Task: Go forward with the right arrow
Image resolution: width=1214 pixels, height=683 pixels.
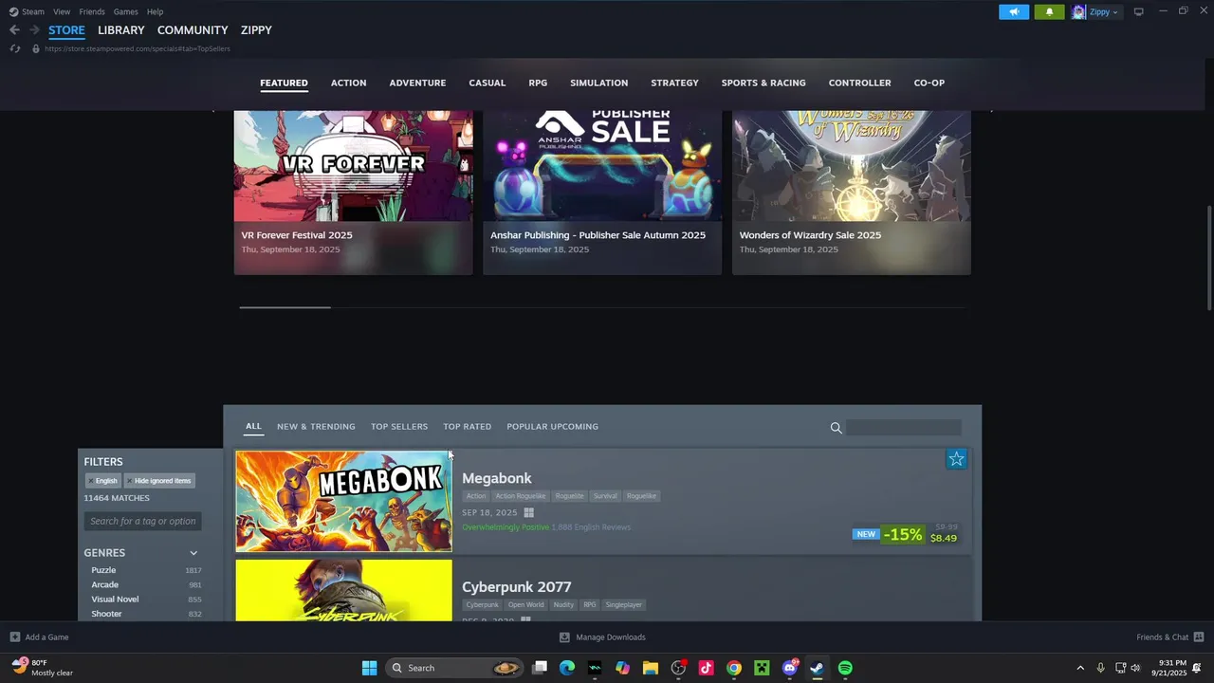Action: click(34, 30)
